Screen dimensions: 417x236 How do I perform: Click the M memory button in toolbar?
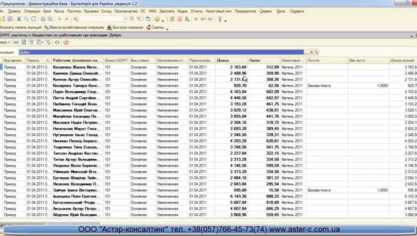coord(196,19)
